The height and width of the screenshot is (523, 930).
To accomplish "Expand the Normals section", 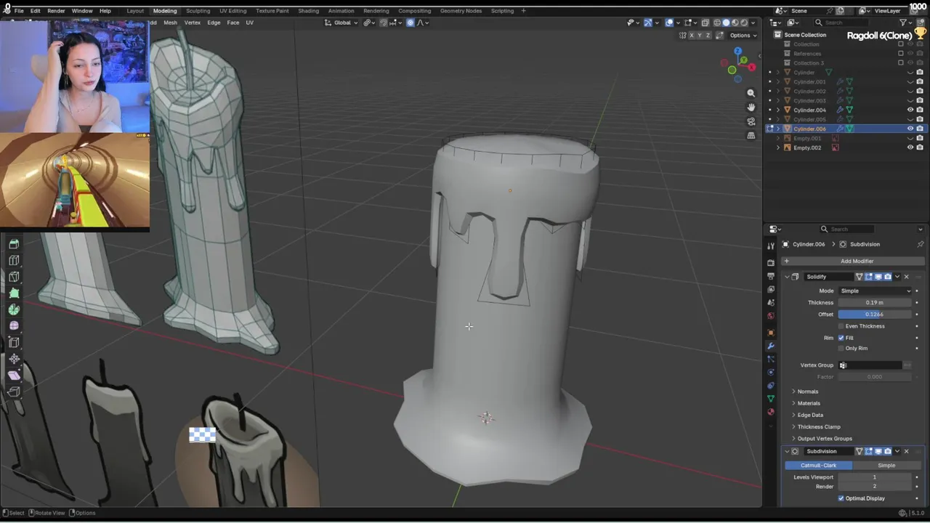I will [807, 392].
